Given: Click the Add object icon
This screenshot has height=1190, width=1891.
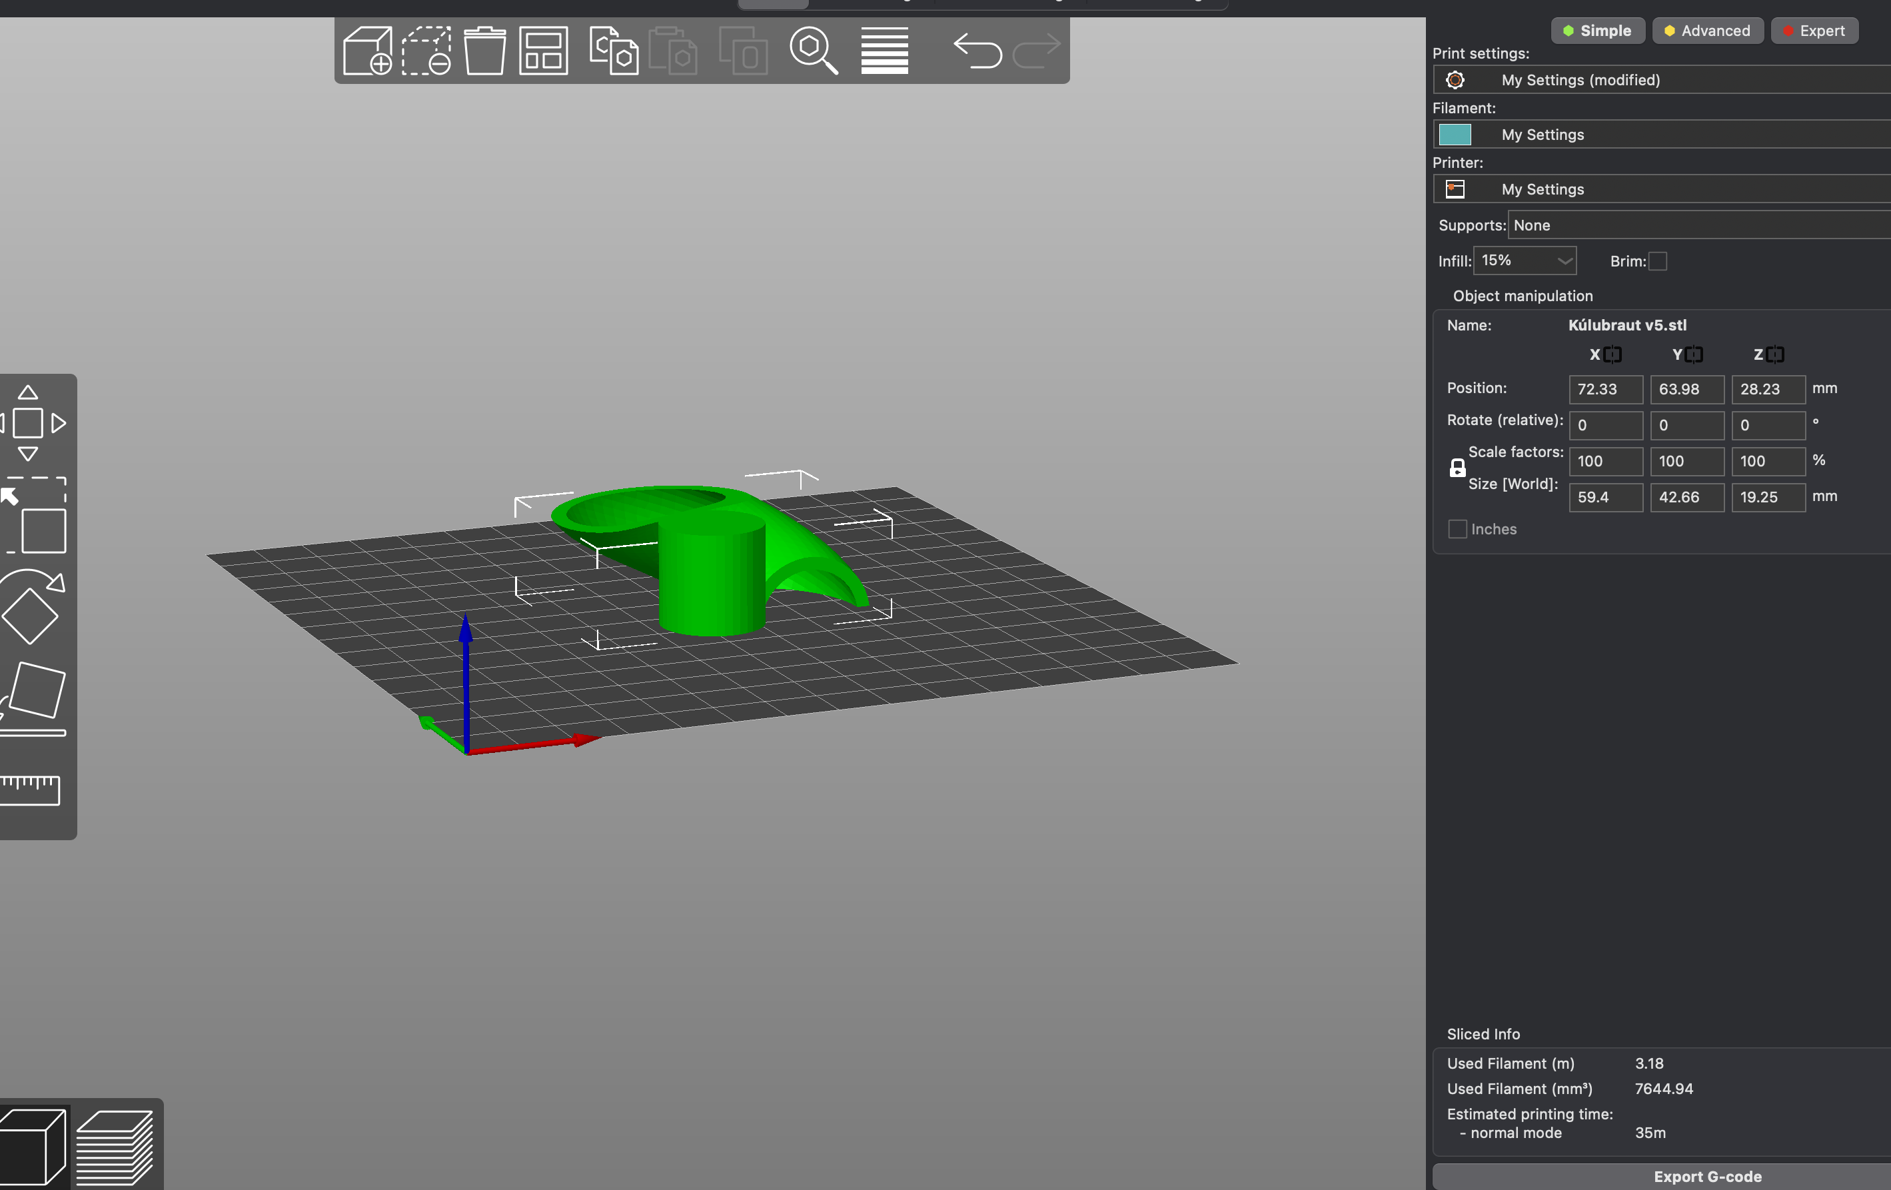Looking at the screenshot, I should pyautogui.click(x=368, y=51).
